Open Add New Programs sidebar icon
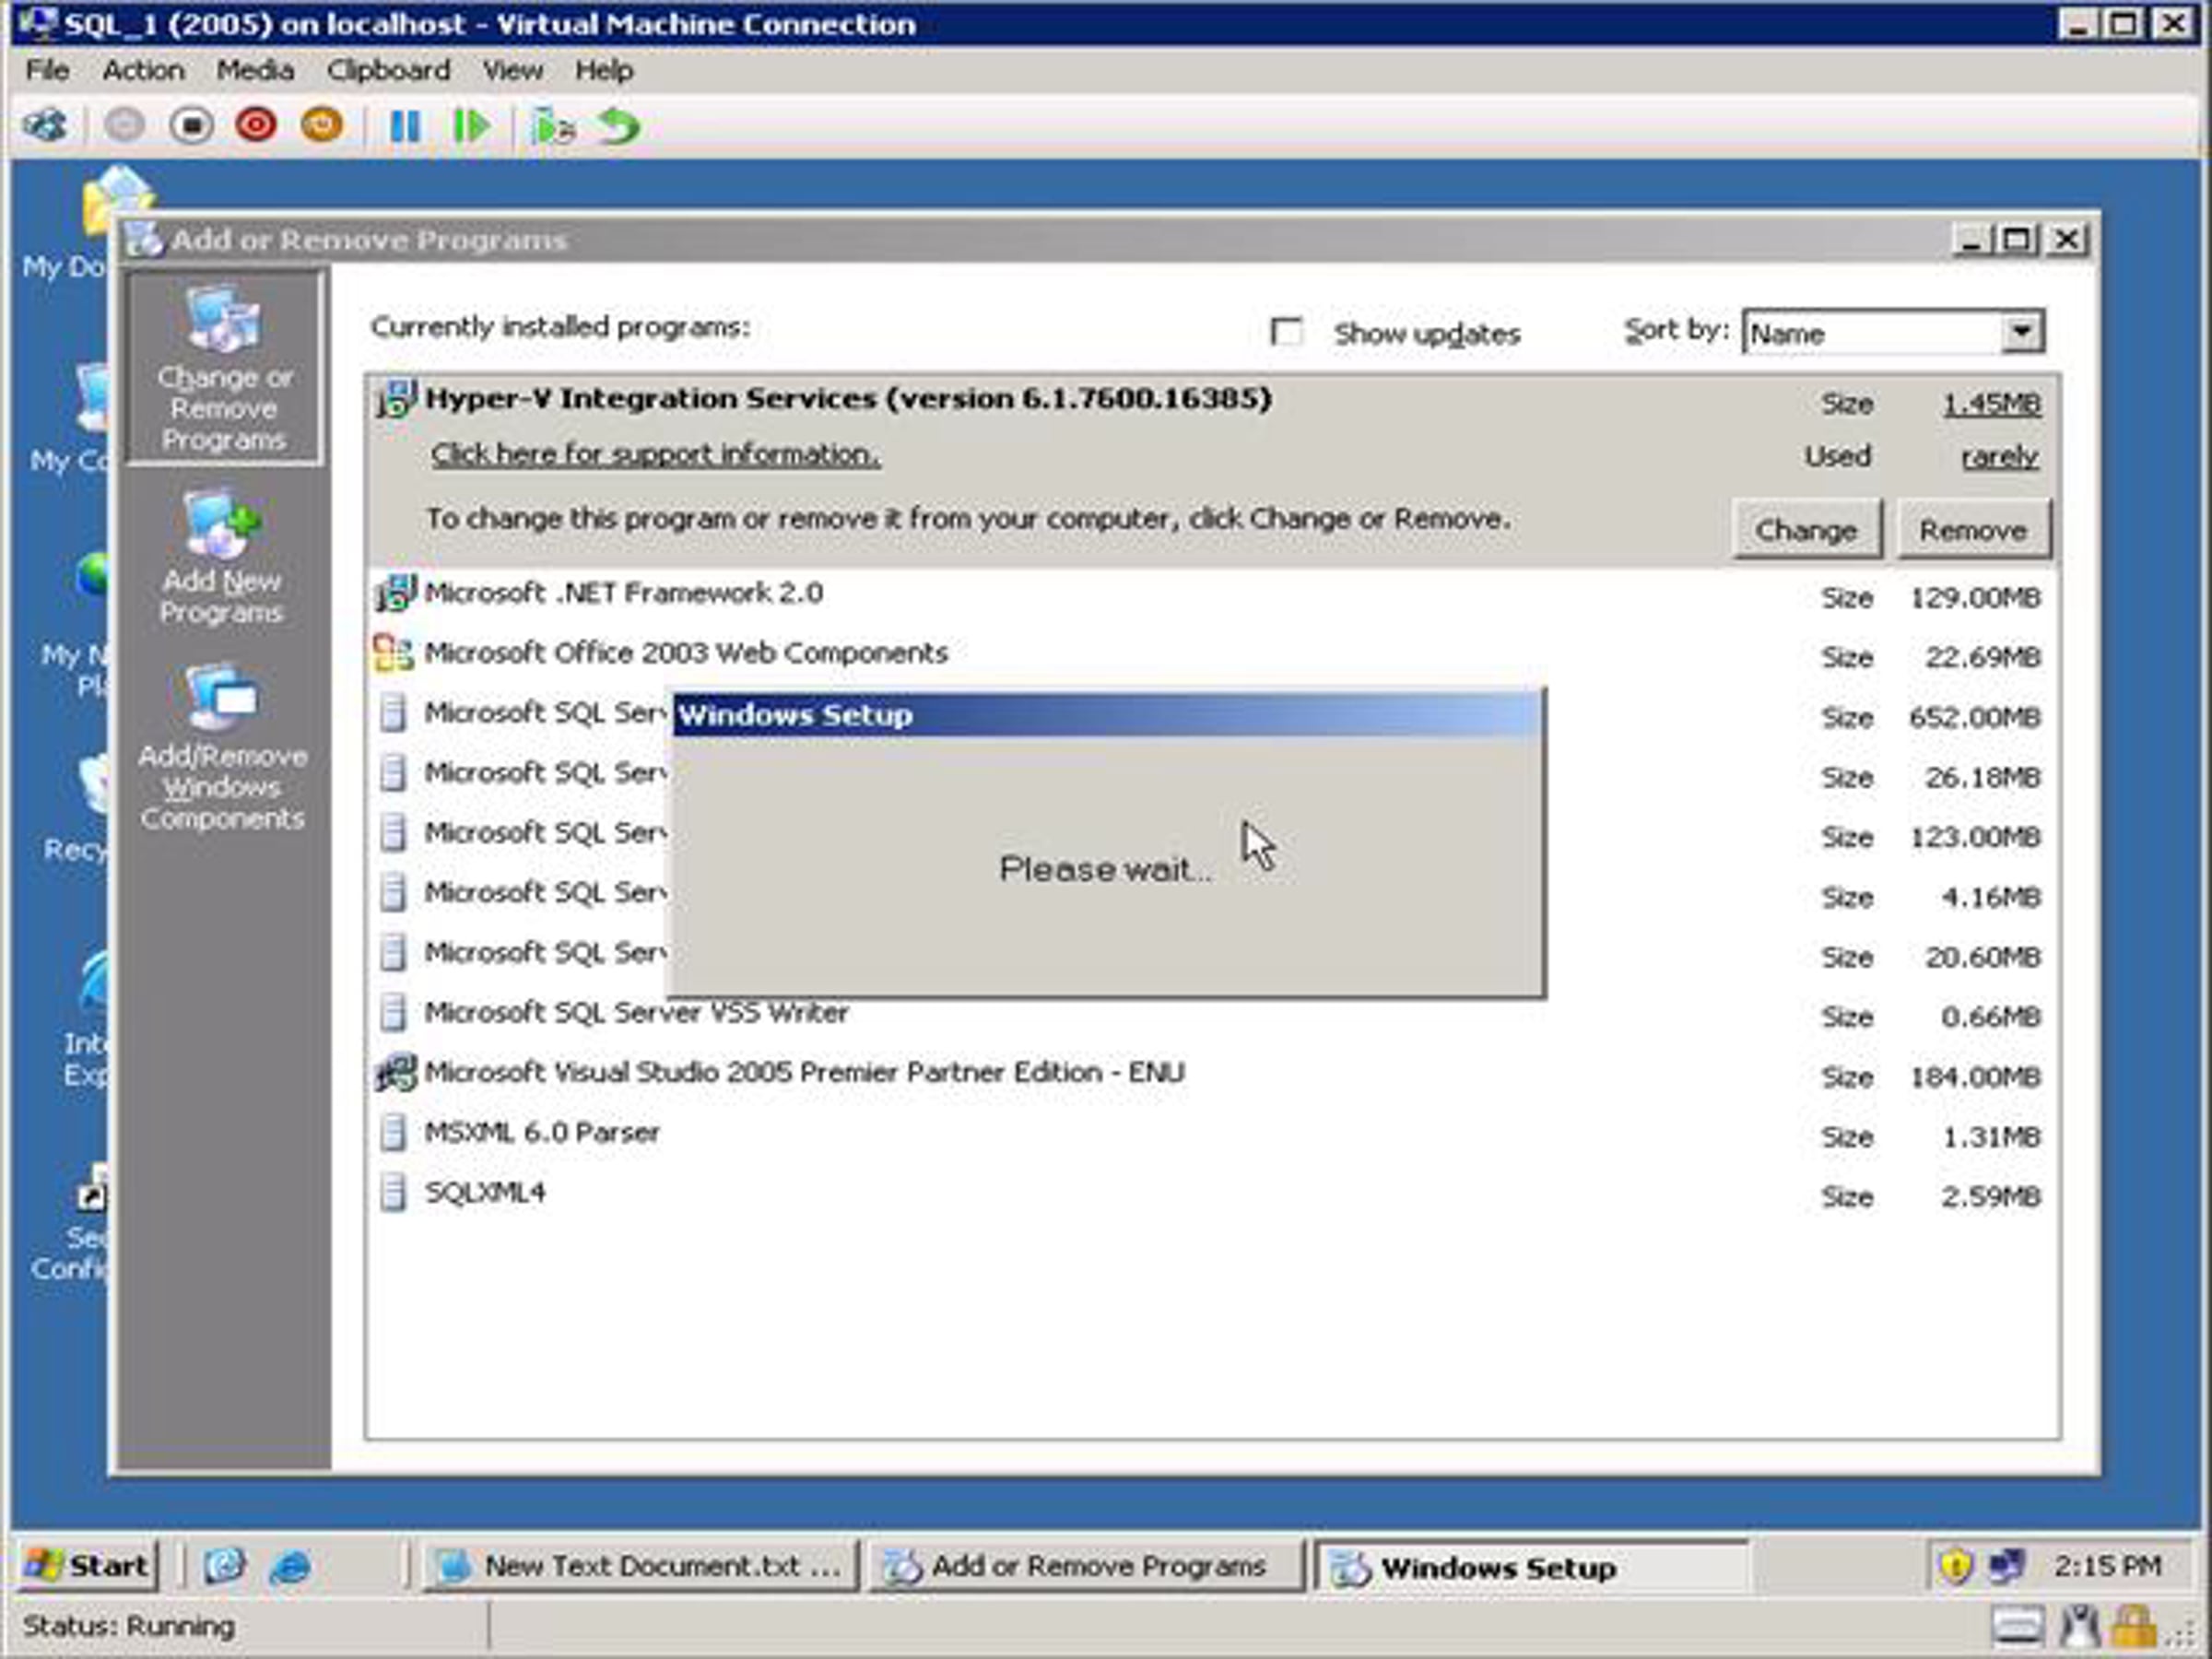 click(222, 556)
